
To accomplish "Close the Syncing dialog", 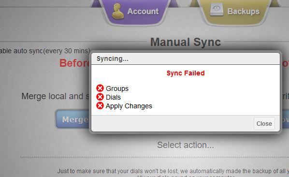I will click(264, 123).
